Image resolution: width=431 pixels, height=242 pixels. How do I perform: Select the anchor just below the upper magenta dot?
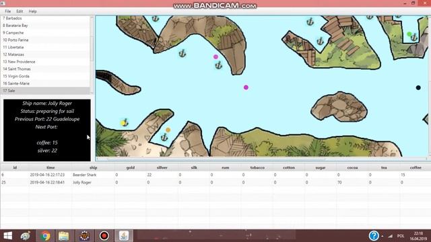tap(218, 65)
